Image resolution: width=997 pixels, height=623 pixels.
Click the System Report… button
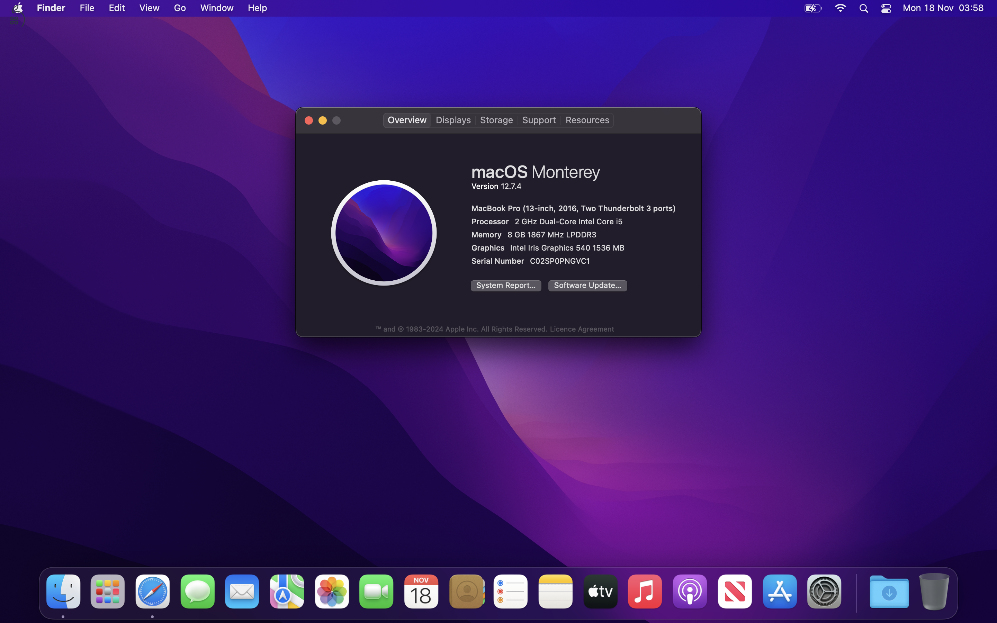click(x=506, y=286)
